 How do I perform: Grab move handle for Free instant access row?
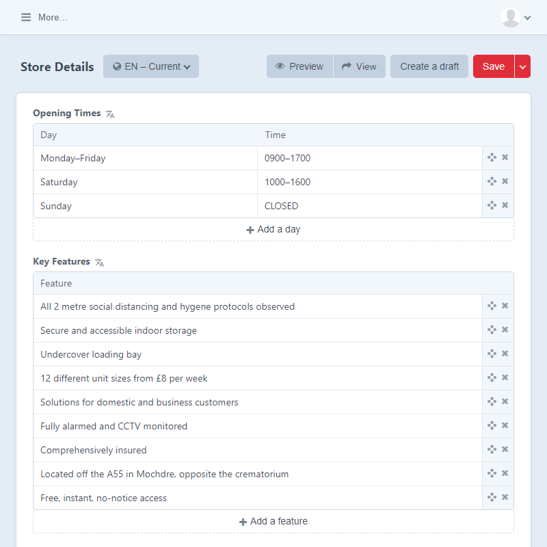click(492, 497)
